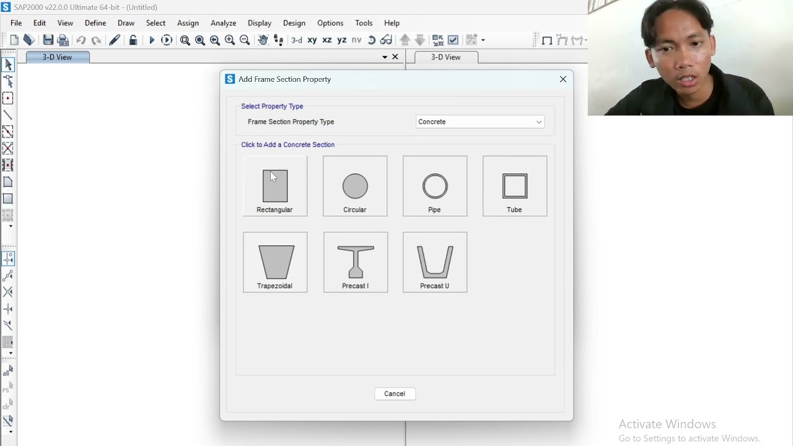Toggle Snap to Perpendicular Projections
The image size is (793, 446).
8,308
